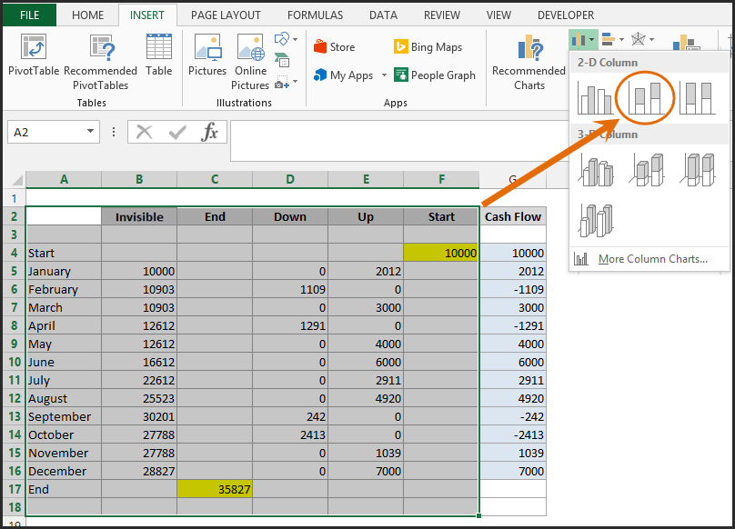Select column F header

pyautogui.click(x=441, y=179)
